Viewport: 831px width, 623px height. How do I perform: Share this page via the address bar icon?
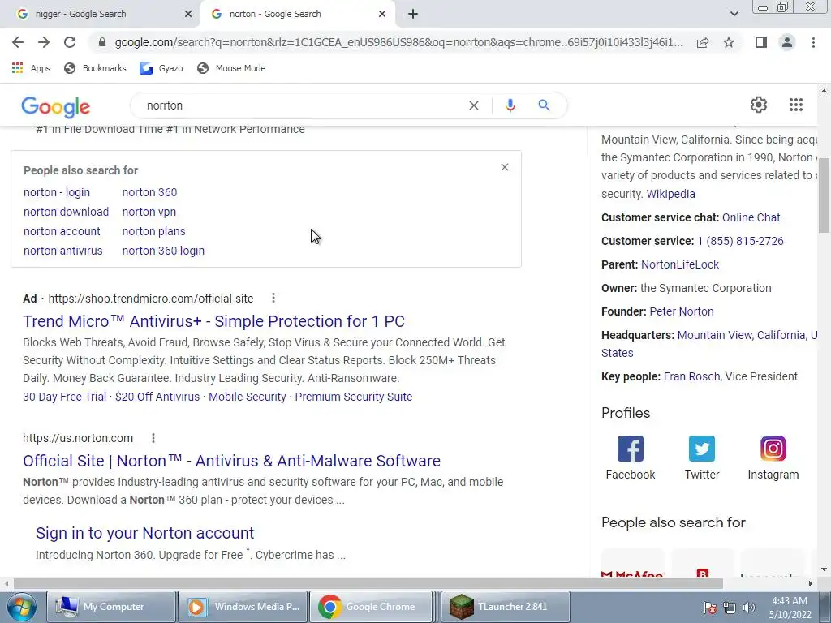coord(703,42)
